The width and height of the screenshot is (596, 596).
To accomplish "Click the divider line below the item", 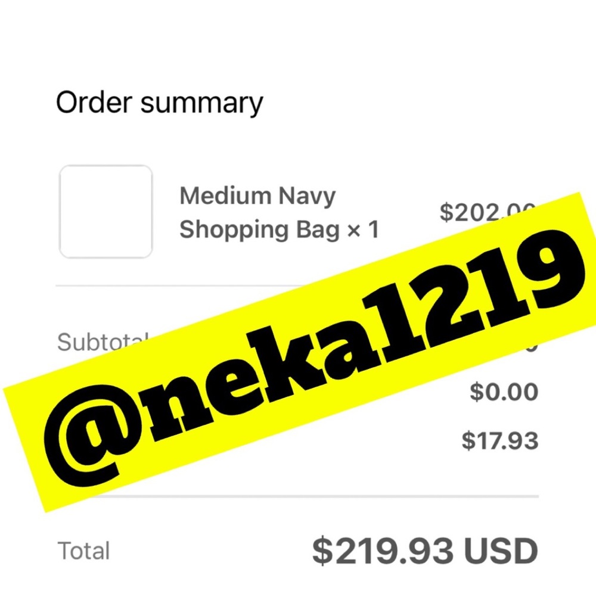I will point(182,285).
